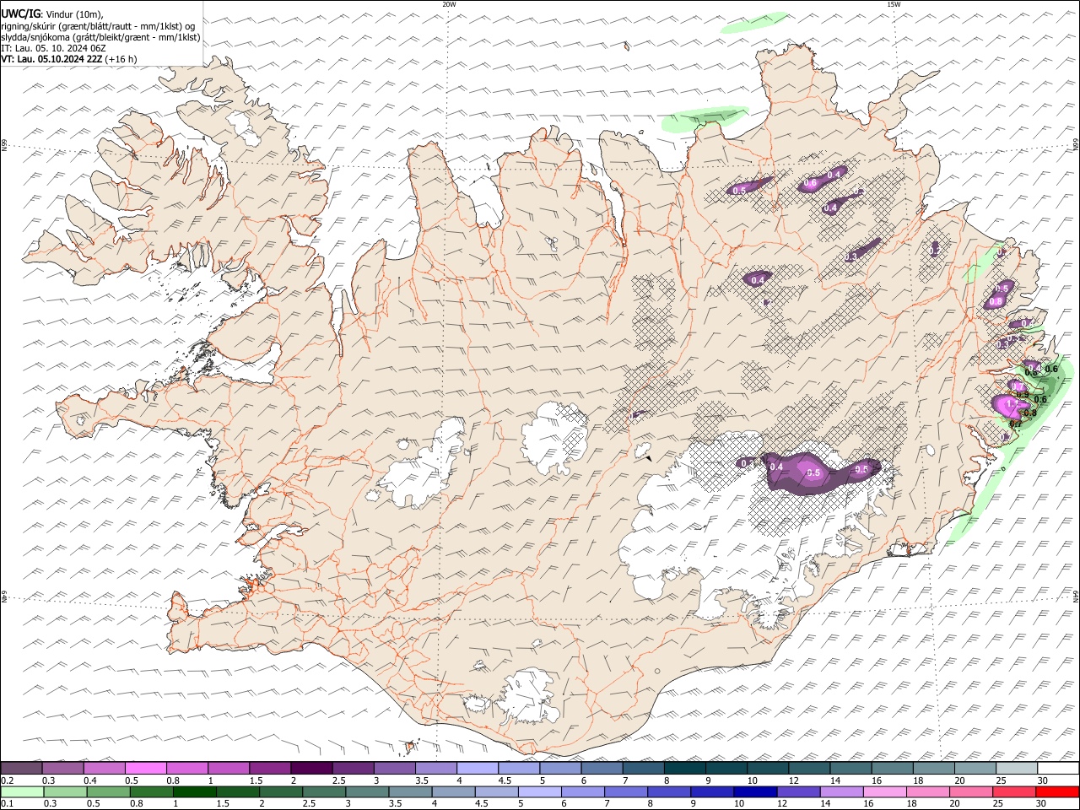
Task: Click the darkest green lower swatch at 1
Action: click(194, 792)
